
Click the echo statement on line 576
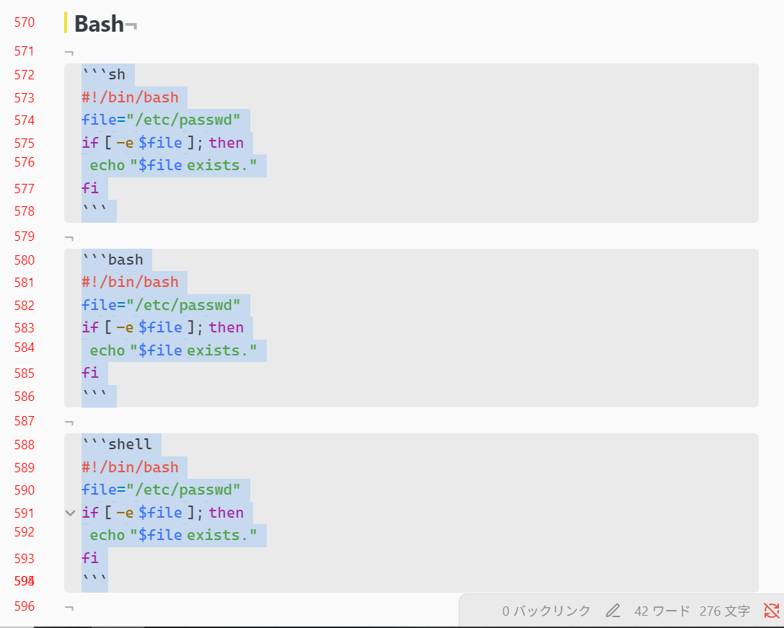(x=173, y=165)
